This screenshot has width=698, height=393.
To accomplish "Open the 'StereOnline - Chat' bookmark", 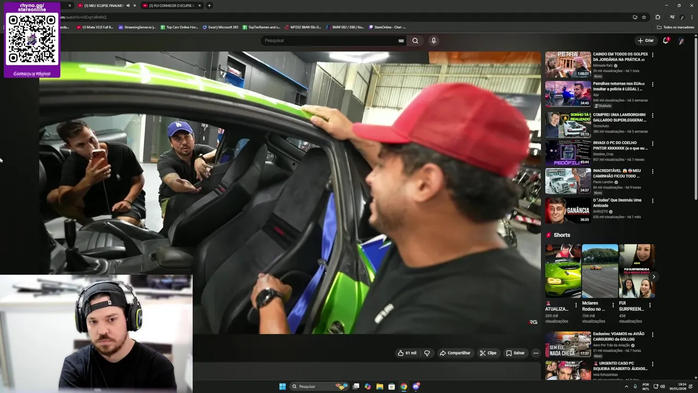I will (x=388, y=27).
